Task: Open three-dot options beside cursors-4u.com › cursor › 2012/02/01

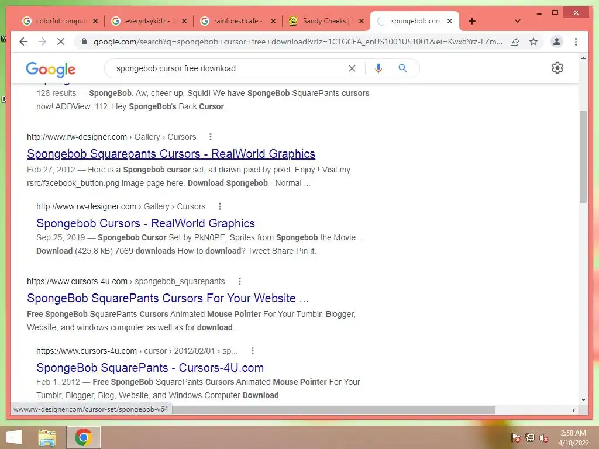Action: click(x=253, y=351)
